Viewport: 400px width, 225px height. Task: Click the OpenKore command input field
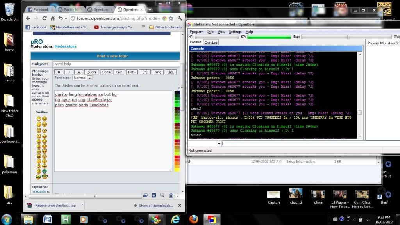pyautogui.click(x=311, y=144)
